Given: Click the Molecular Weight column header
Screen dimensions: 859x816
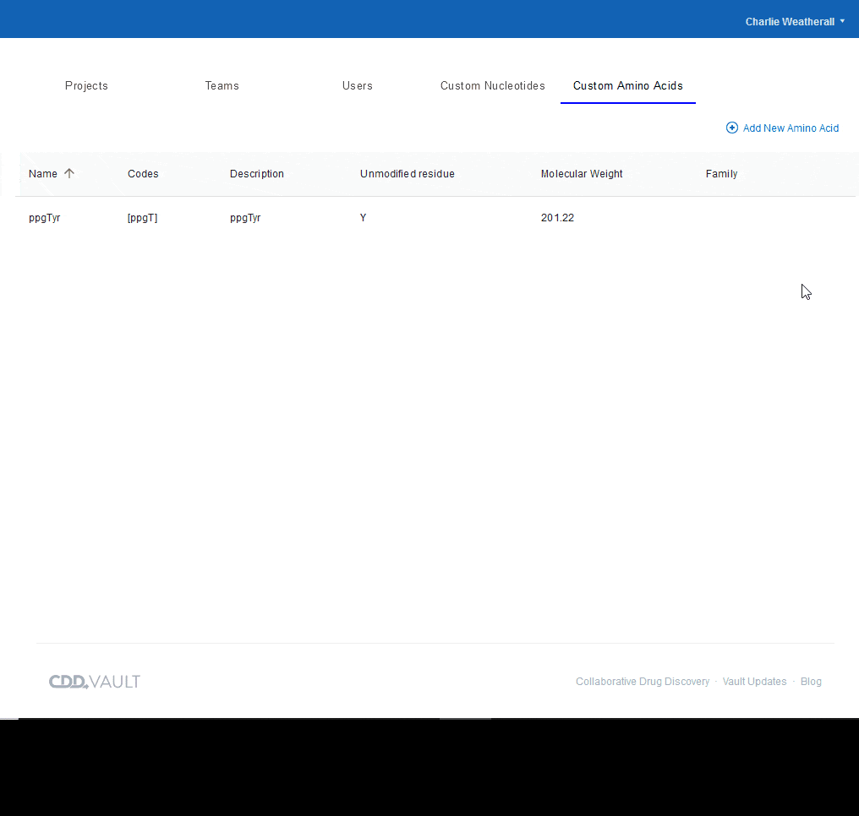Looking at the screenshot, I should click(x=582, y=173).
